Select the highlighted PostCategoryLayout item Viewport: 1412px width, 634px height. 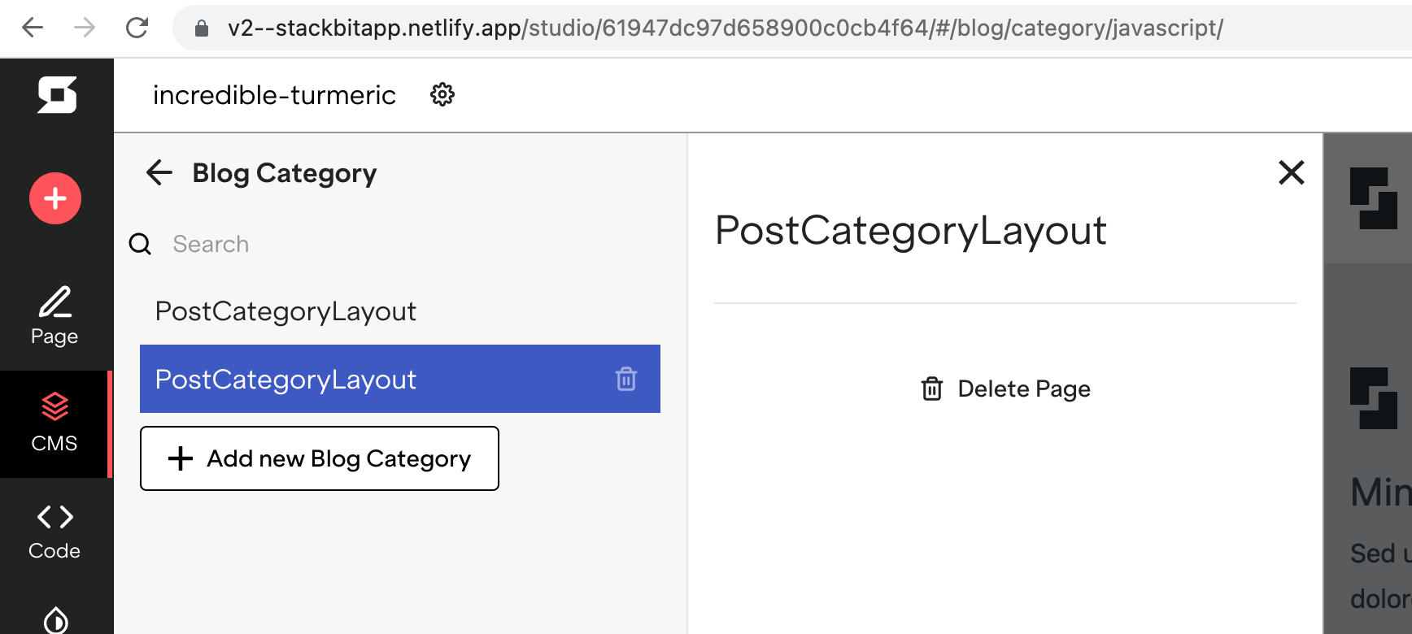click(x=285, y=380)
